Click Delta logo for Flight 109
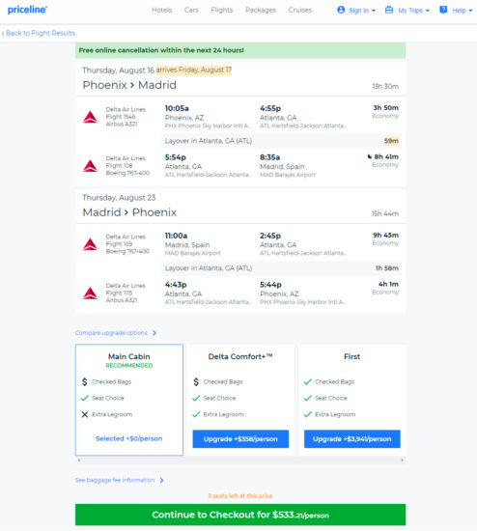This screenshot has width=477, height=531. click(x=90, y=244)
